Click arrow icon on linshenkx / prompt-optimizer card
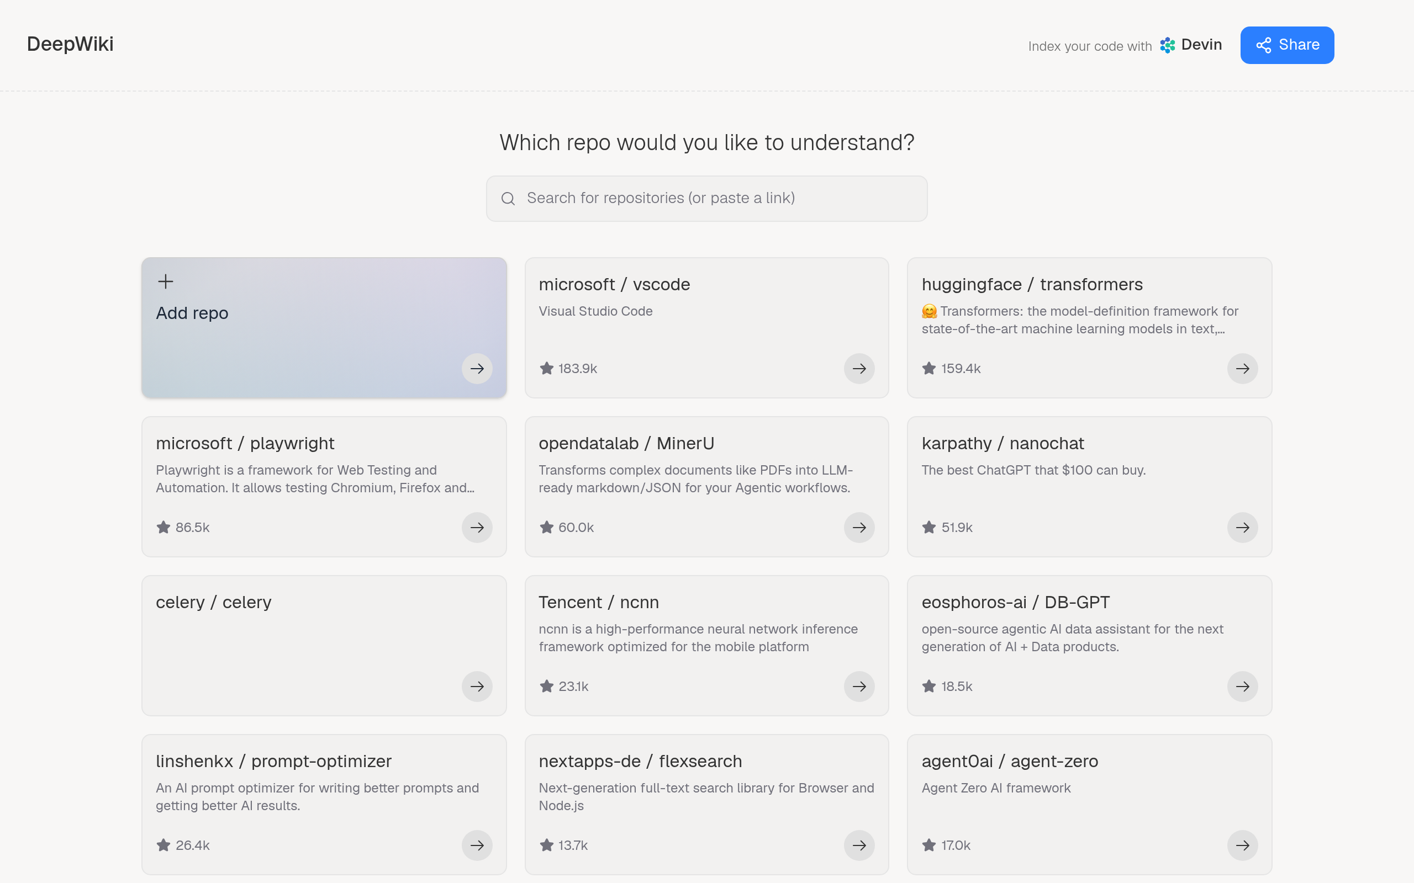 [x=477, y=845]
